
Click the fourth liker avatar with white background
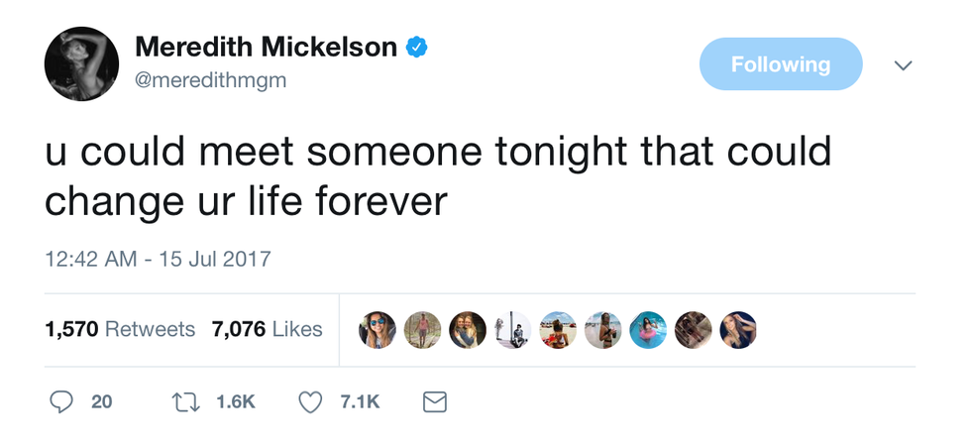coord(512,330)
